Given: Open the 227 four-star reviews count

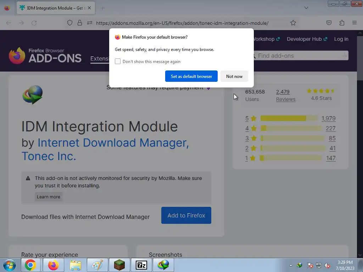Looking at the screenshot, I should (x=331, y=128).
